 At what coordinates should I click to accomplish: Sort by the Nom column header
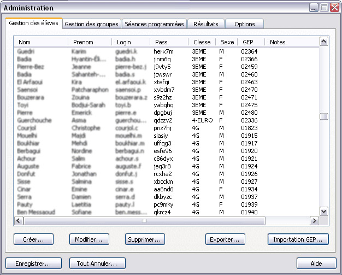coord(41,42)
